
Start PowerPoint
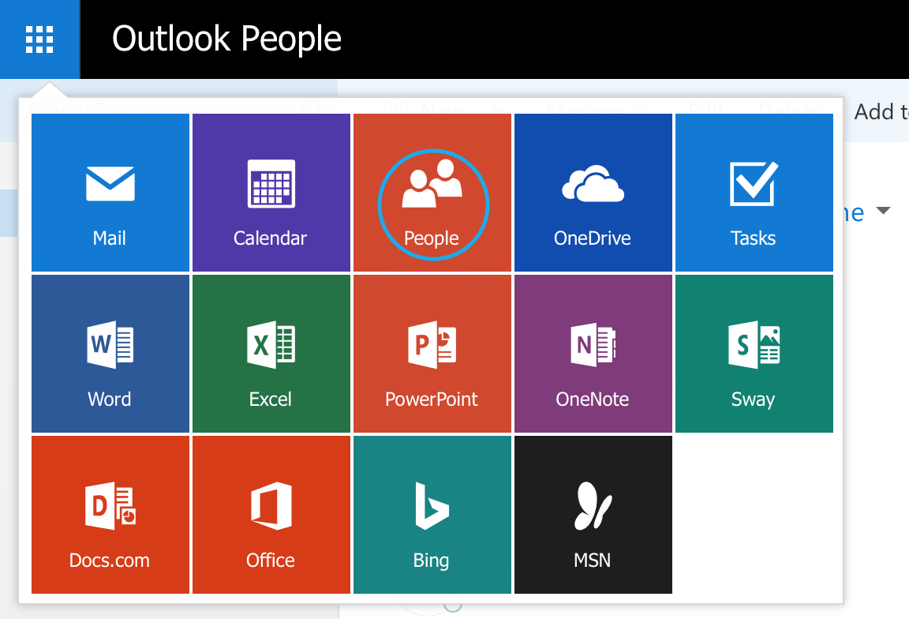coord(432,353)
